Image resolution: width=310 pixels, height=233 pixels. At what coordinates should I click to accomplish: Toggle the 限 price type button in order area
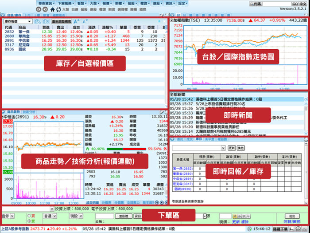tap(235, 216)
